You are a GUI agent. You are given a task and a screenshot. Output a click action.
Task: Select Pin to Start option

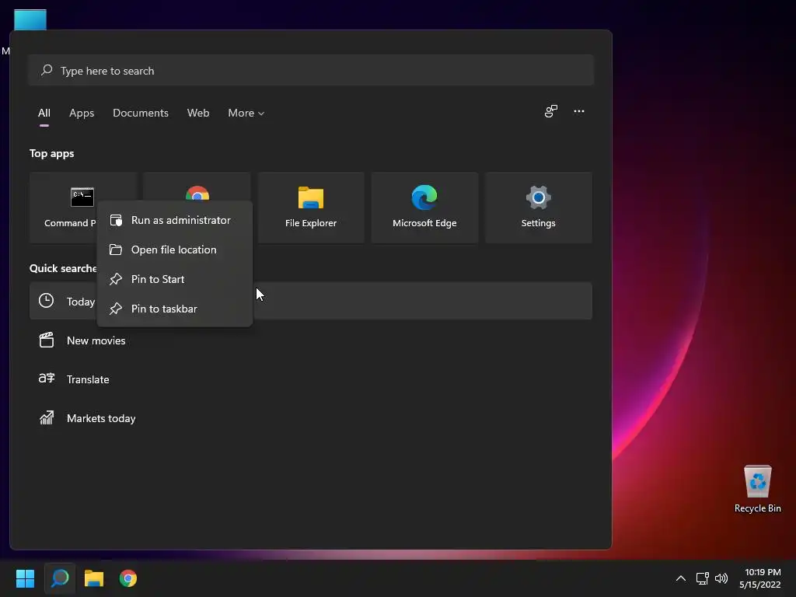(x=175, y=279)
